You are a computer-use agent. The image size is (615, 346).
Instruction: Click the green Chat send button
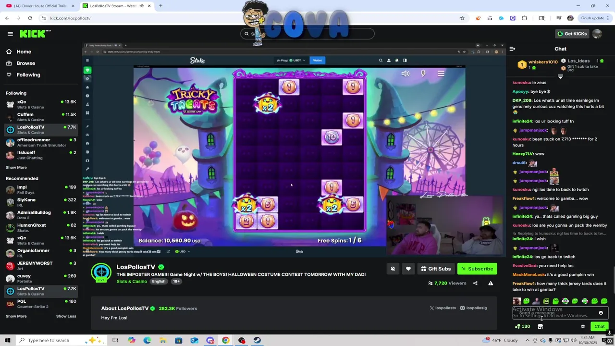point(599,326)
